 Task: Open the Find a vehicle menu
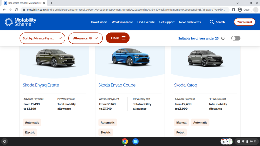[x=146, y=22]
